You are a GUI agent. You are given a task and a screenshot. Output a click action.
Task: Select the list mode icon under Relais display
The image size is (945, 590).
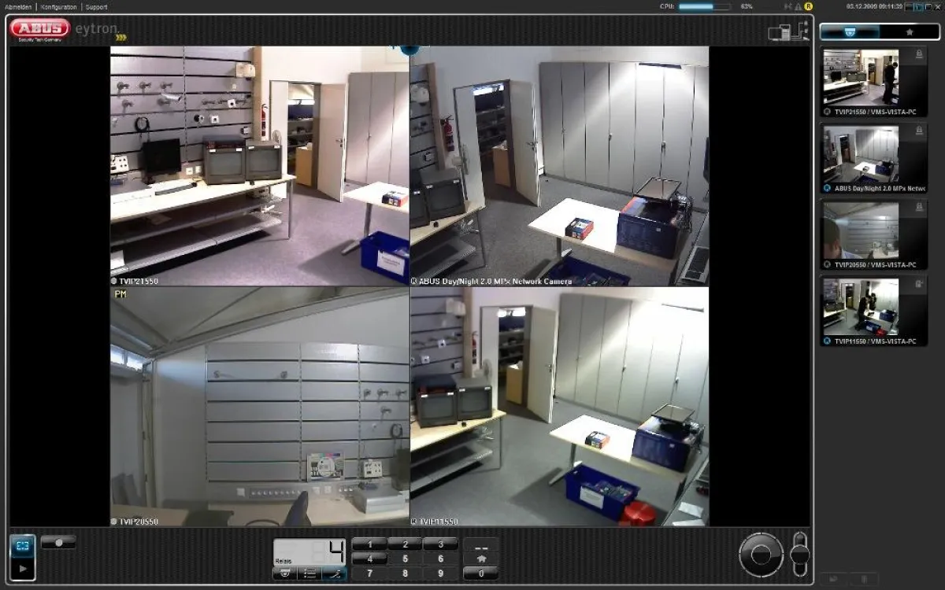point(309,573)
